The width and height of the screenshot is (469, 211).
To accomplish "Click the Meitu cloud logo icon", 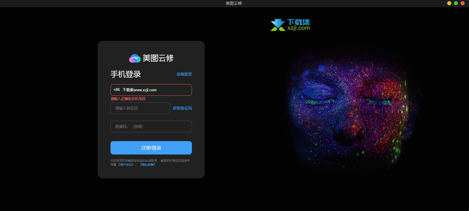I will (135, 58).
